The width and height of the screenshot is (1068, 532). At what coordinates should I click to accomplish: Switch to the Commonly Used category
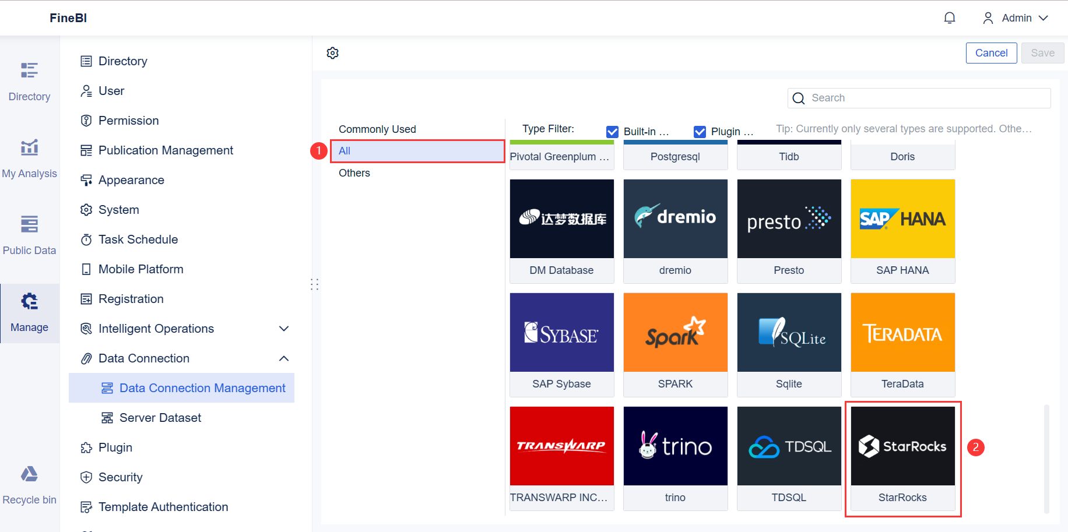(x=377, y=129)
